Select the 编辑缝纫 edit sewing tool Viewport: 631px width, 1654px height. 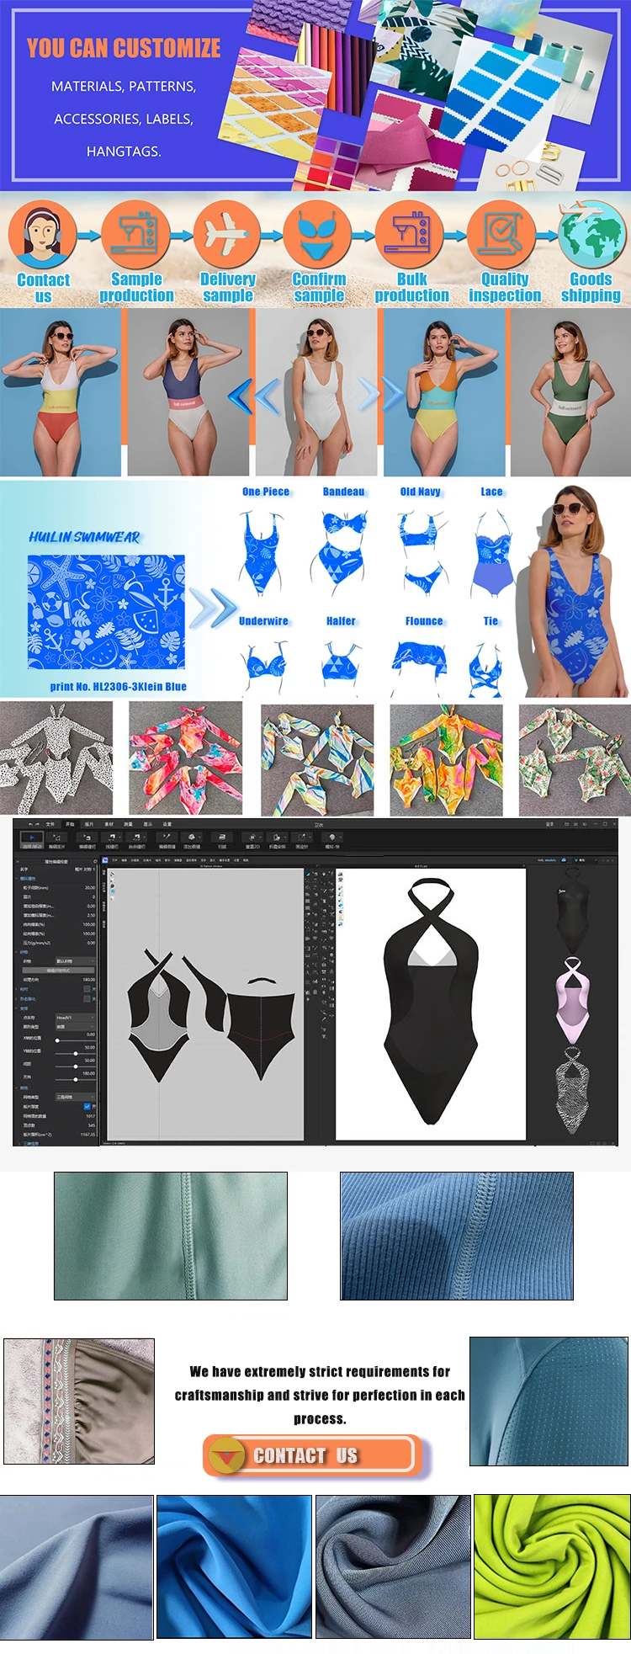pos(87,839)
